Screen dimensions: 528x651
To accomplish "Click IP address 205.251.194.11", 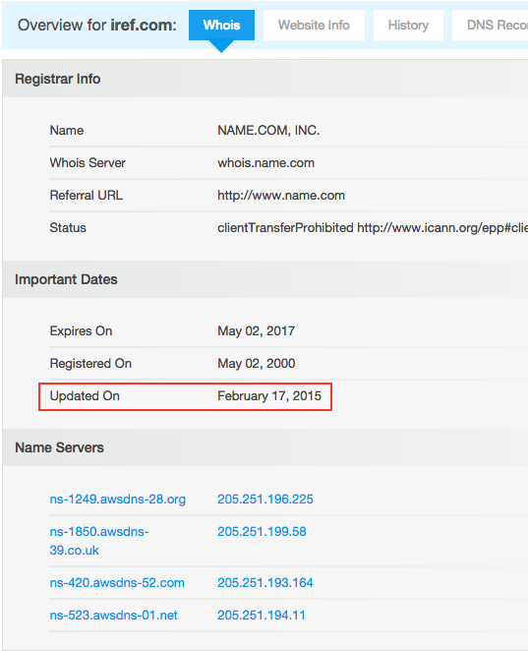I will point(262,615).
